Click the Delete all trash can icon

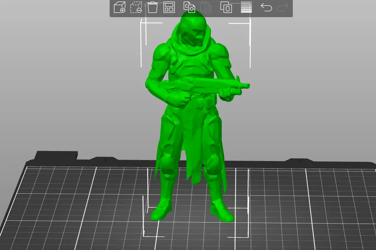point(152,7)
